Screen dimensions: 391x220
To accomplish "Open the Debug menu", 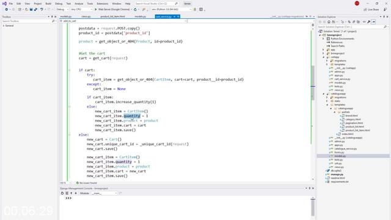I will tap(59, 4).
